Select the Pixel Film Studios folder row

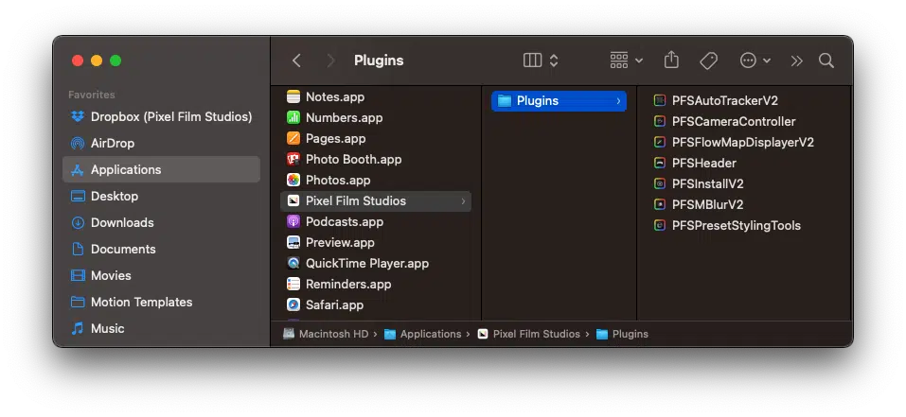(x=376, y=200)
